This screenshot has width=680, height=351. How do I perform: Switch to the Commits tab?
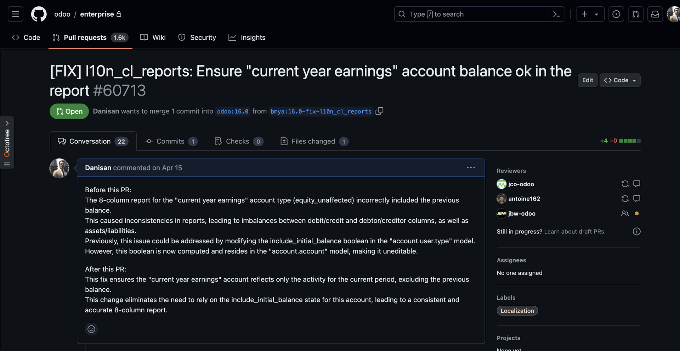tap(171, 141)
